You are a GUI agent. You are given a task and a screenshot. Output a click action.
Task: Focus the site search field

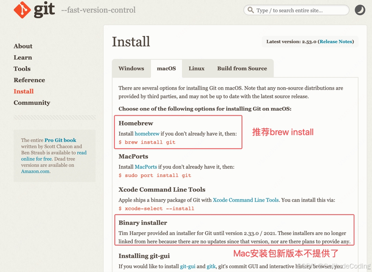pos(296,10)
